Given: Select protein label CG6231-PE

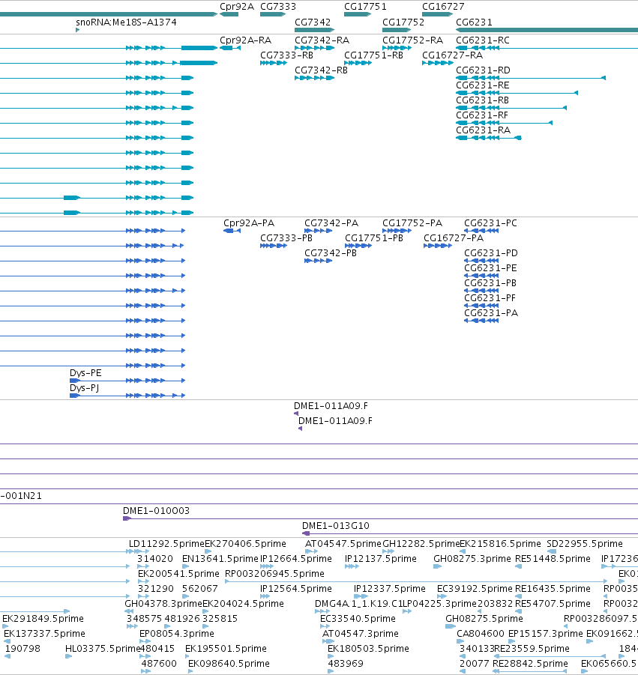Looking at the screenshot, I should coord(490,267).
